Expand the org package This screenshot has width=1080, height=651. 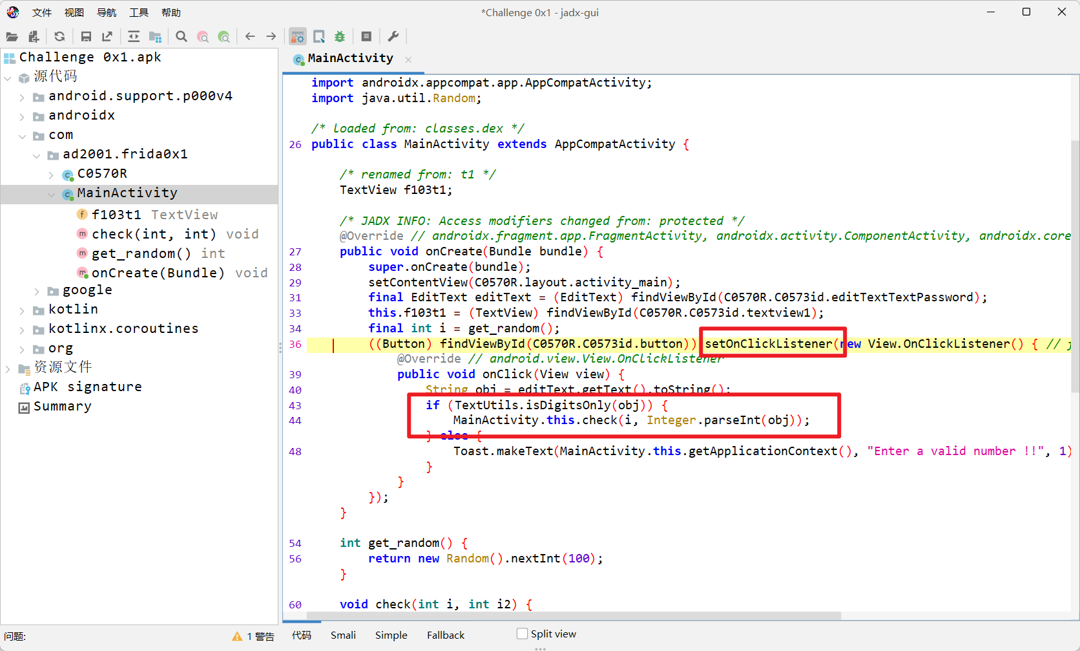click(22, 350)
